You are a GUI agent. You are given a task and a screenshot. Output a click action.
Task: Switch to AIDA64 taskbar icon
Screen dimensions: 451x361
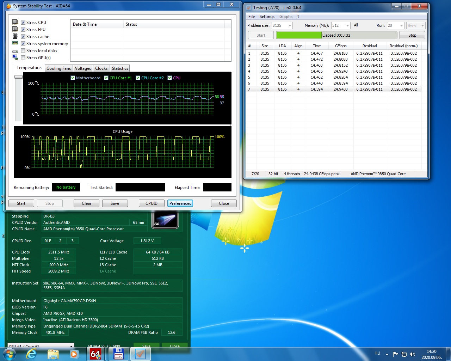pyautogui.click(x=95, y=354)
